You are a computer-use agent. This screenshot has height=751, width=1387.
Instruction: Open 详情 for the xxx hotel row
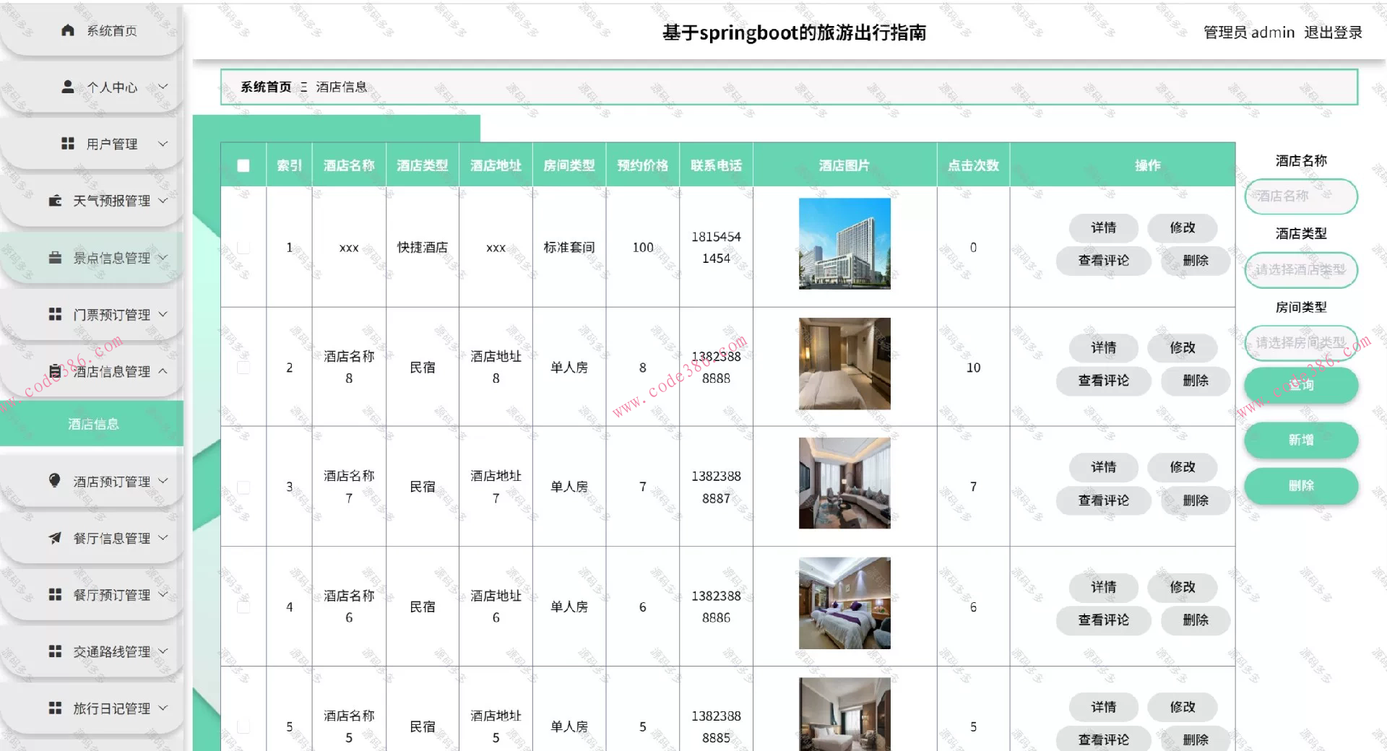1103,227
